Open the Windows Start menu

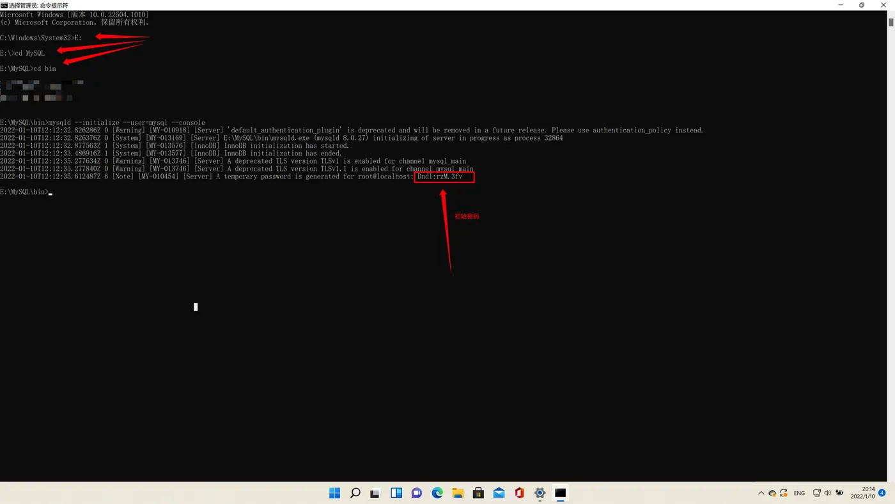point(334,493)
